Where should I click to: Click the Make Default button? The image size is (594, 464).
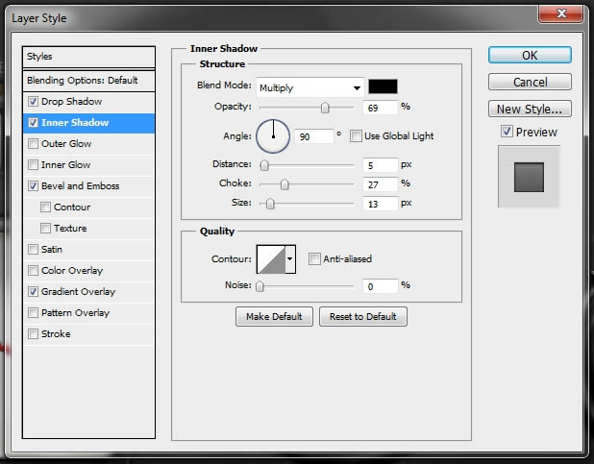(x=274, y=317)
